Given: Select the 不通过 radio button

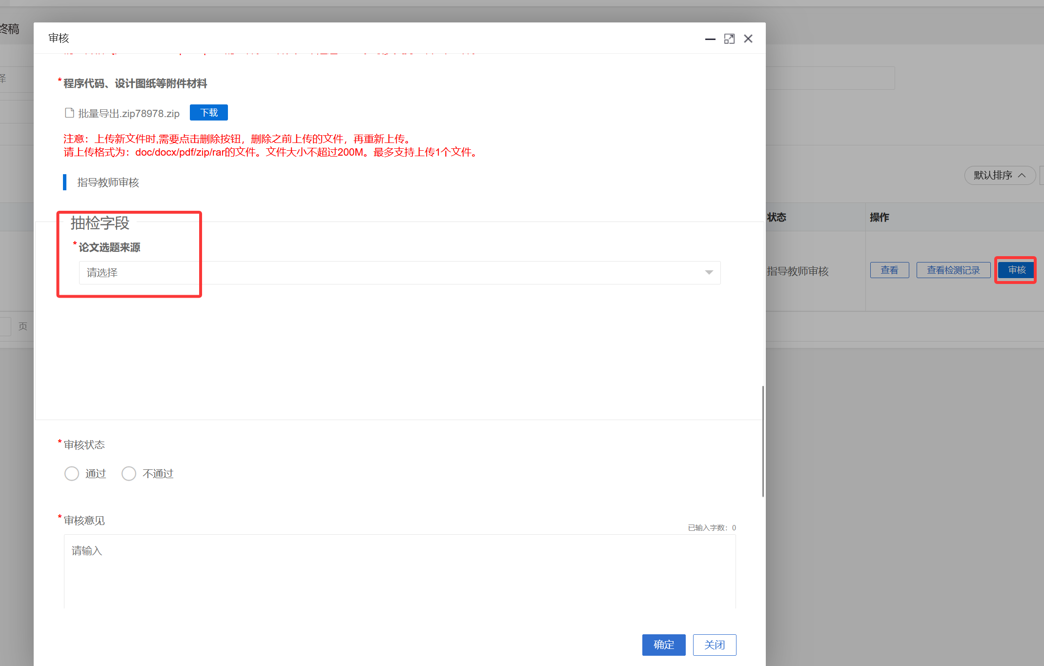Looking at the screenshot, I should coord(129,474).
